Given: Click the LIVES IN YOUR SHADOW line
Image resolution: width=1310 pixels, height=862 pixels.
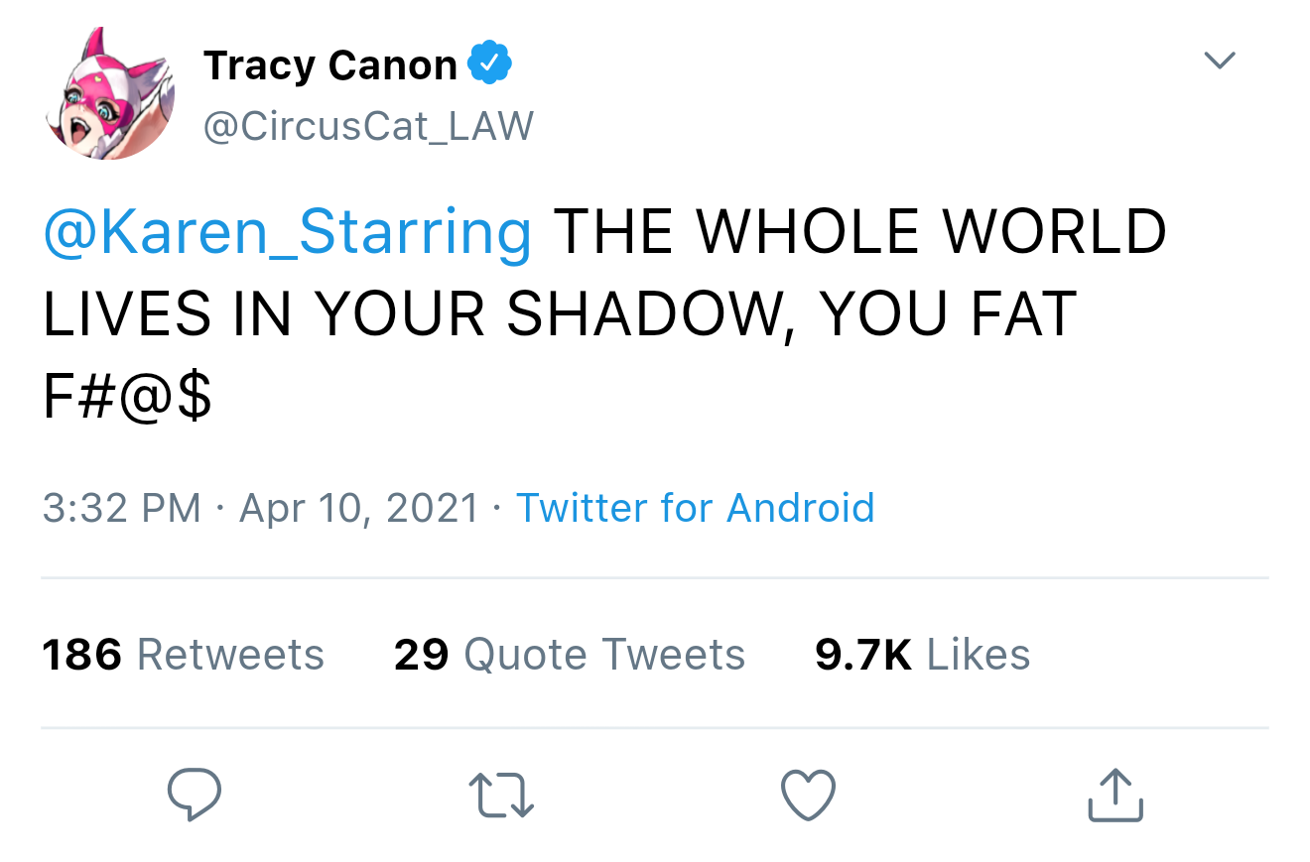Looking at the screenshot, I should tap(415, 314).
